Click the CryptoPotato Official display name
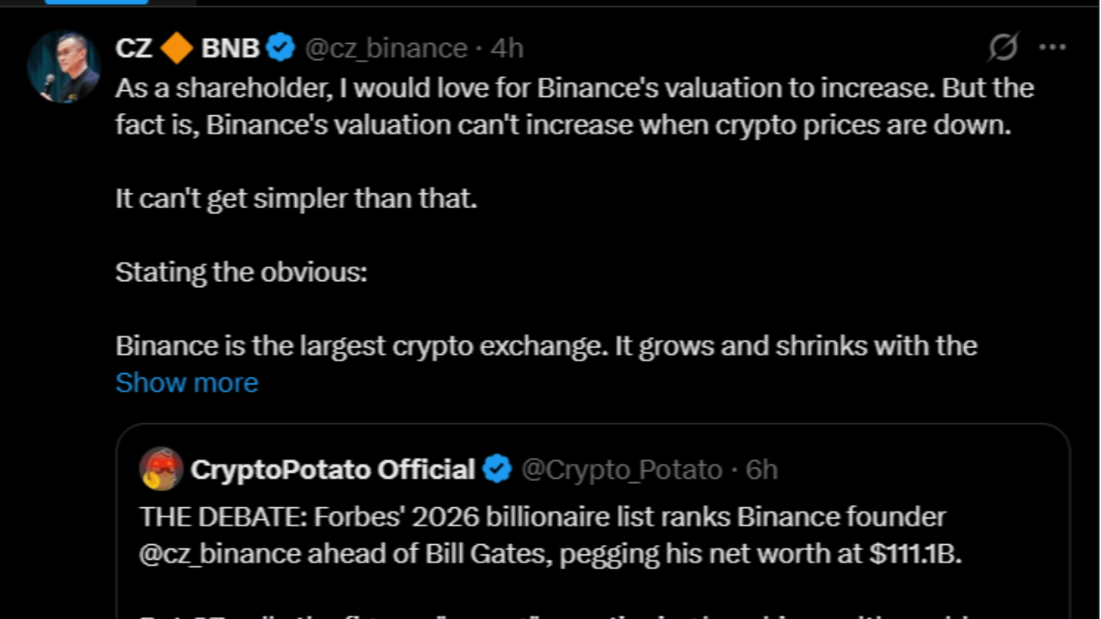 (332, 469)
